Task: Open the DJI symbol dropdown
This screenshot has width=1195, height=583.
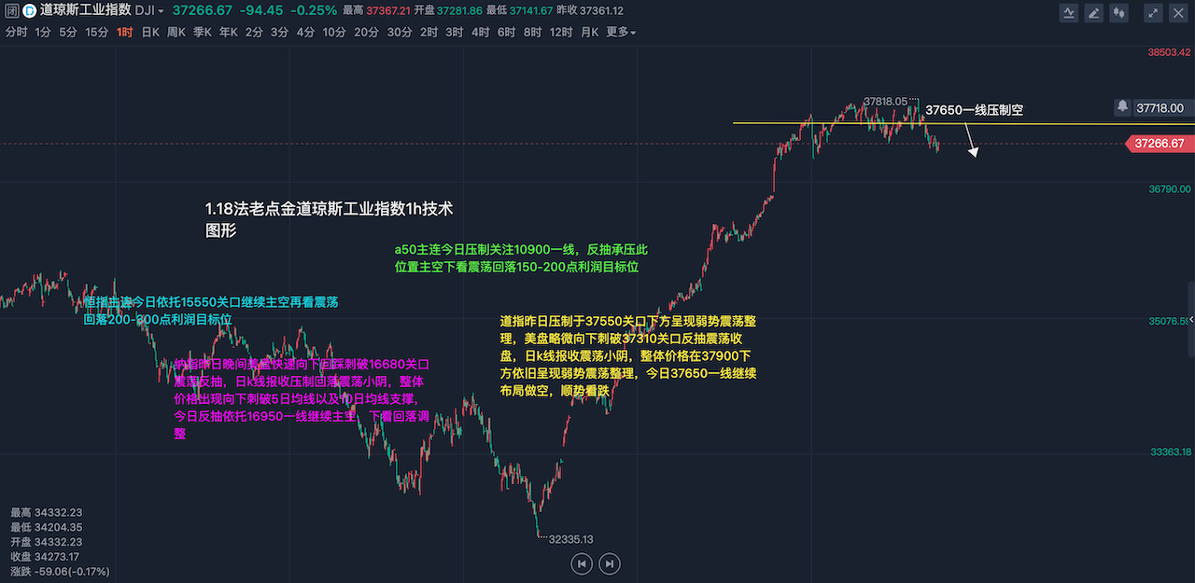Action: pyautogui.click(x=149, y=11)
